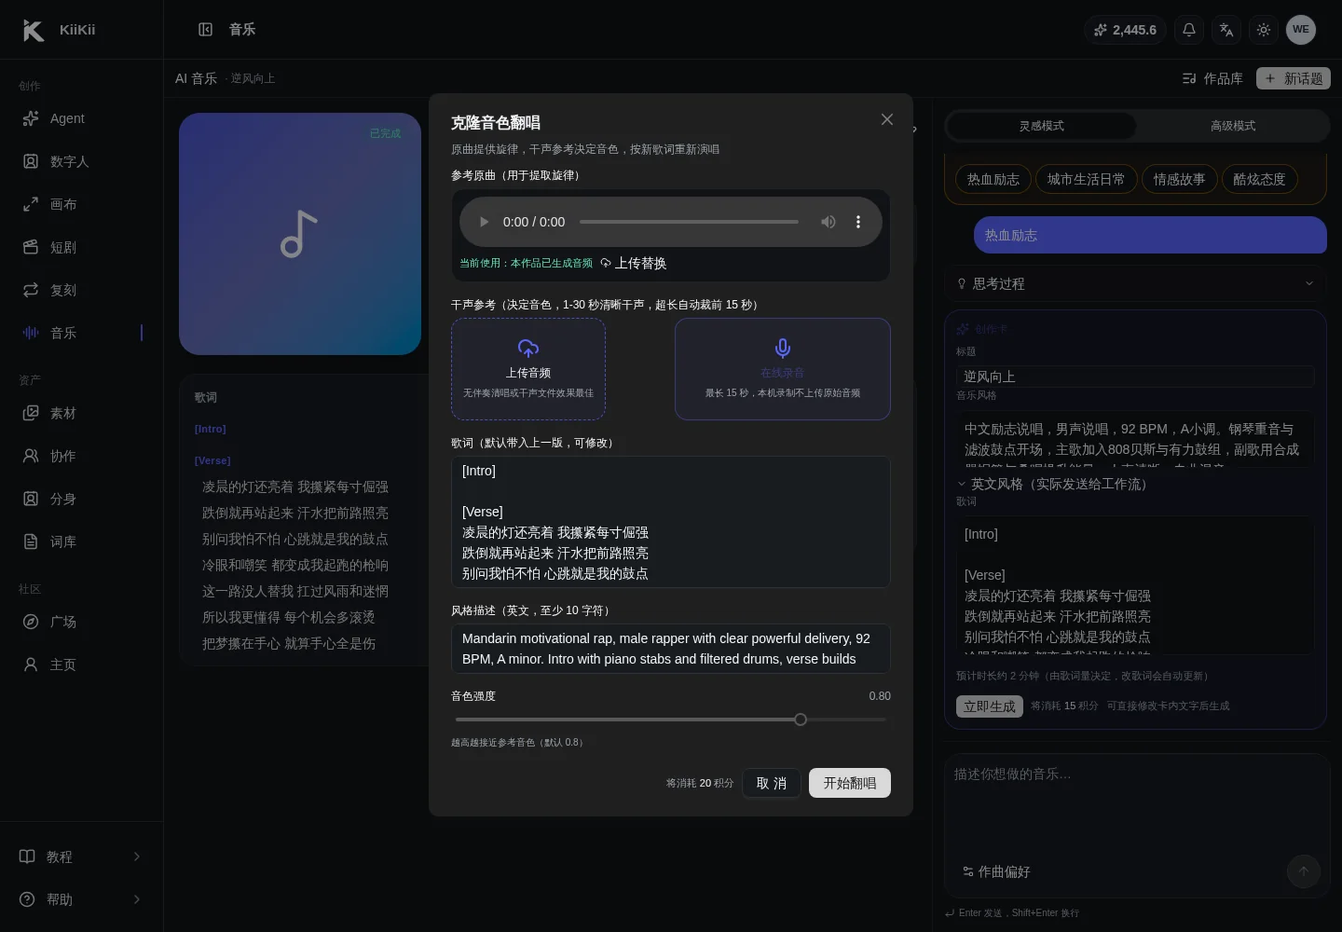
Task: Toggle the light/dark theme sun icon
Action: click(x=1264, y=30)
